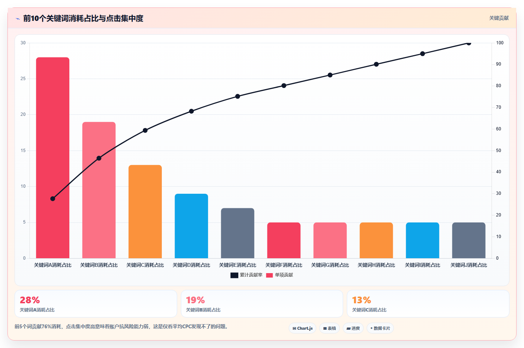The image size is (524, 348).
Task: Click x-axis label 关键词E消耗占比
Action: click(238, 265)
